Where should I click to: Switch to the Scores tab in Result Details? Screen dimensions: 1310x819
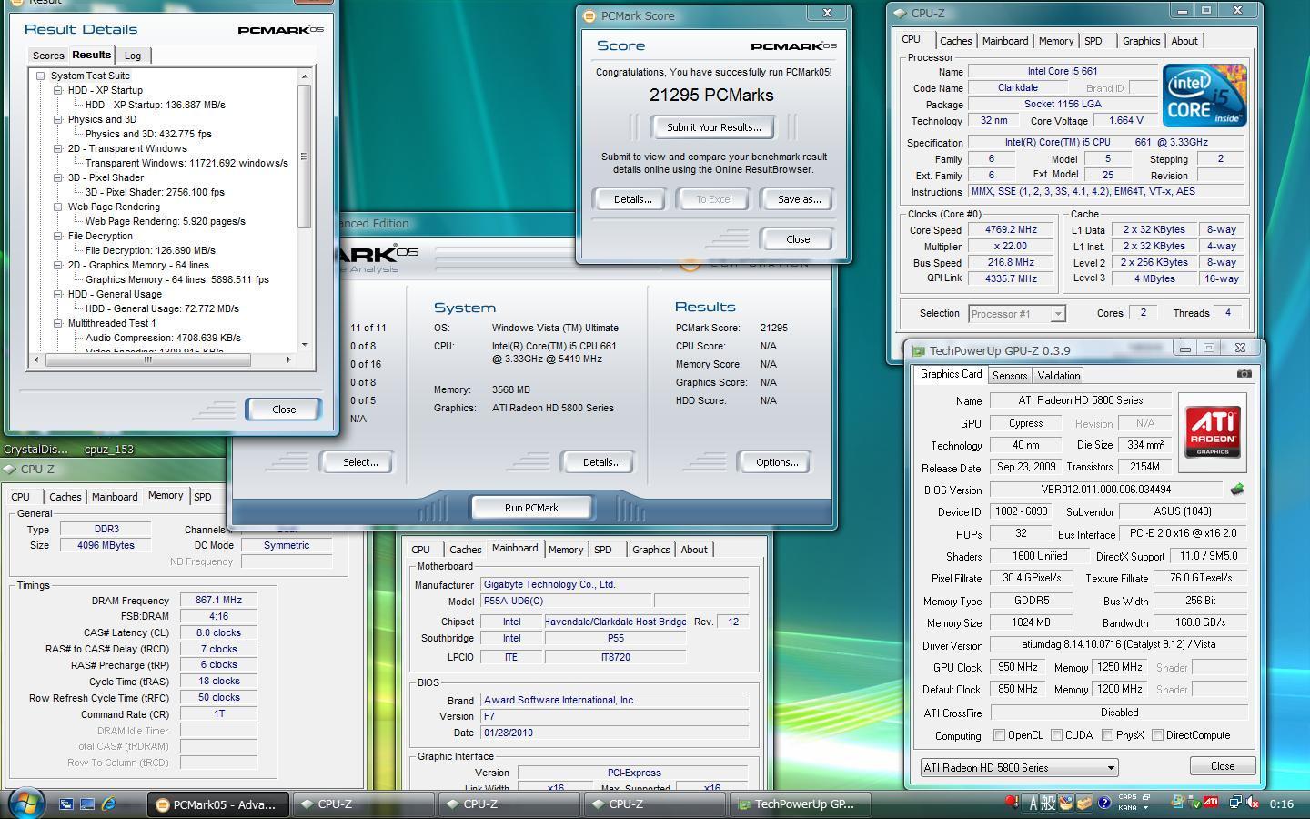pyautogui.click(x=48, y=56)
